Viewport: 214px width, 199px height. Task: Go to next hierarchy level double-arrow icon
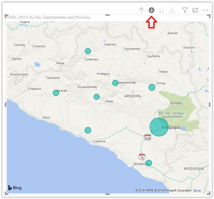coord(162,10)
